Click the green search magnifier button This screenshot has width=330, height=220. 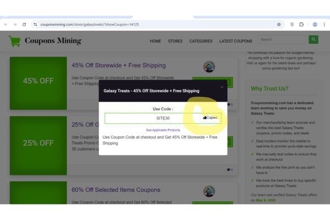[x=313, y=40]
